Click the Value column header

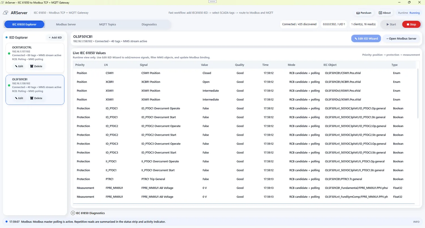[205, 65]
